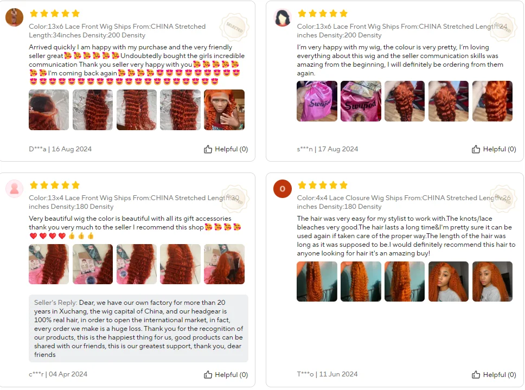Open D***a's first lace cap photo
Image resolution: width=525 pixels, height=390 pixels.
pos(49,110)
